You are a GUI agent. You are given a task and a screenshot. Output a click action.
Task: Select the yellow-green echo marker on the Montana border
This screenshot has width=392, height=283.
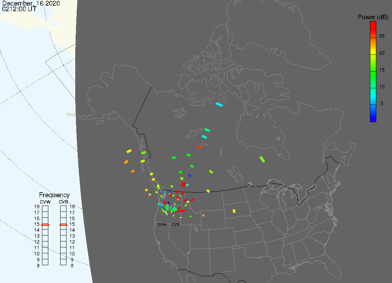point(208,191)
